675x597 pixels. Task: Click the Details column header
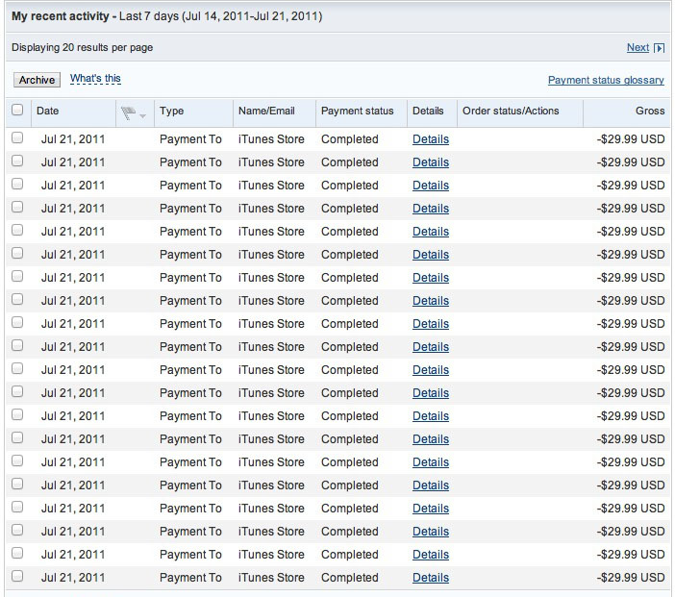click(428, 112)
